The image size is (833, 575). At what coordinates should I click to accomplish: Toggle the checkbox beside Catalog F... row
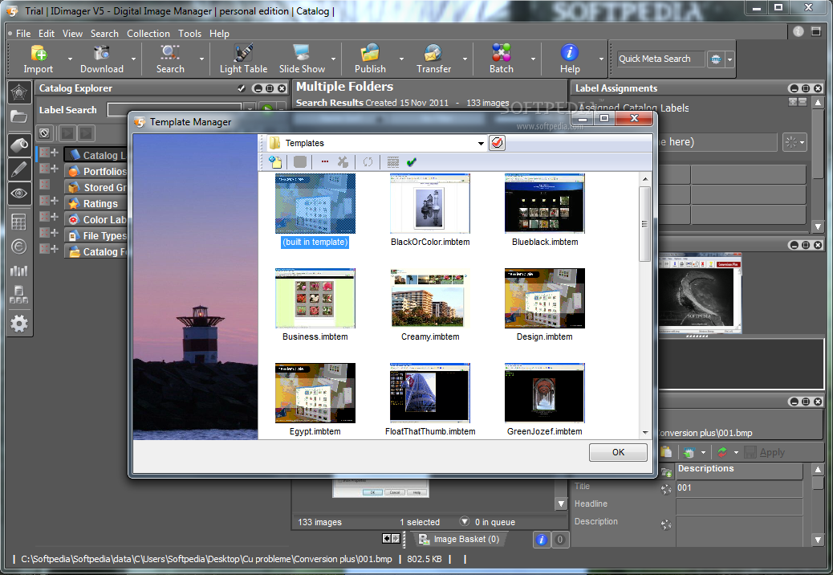coord(45,249)
